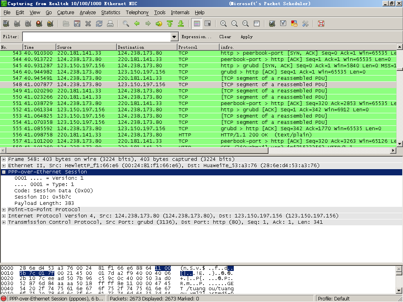
Task: Sort by the Destination column header
Action: tap(147, 47)
